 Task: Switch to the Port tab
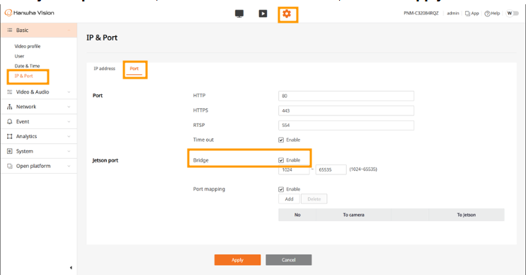click(135, 69)
